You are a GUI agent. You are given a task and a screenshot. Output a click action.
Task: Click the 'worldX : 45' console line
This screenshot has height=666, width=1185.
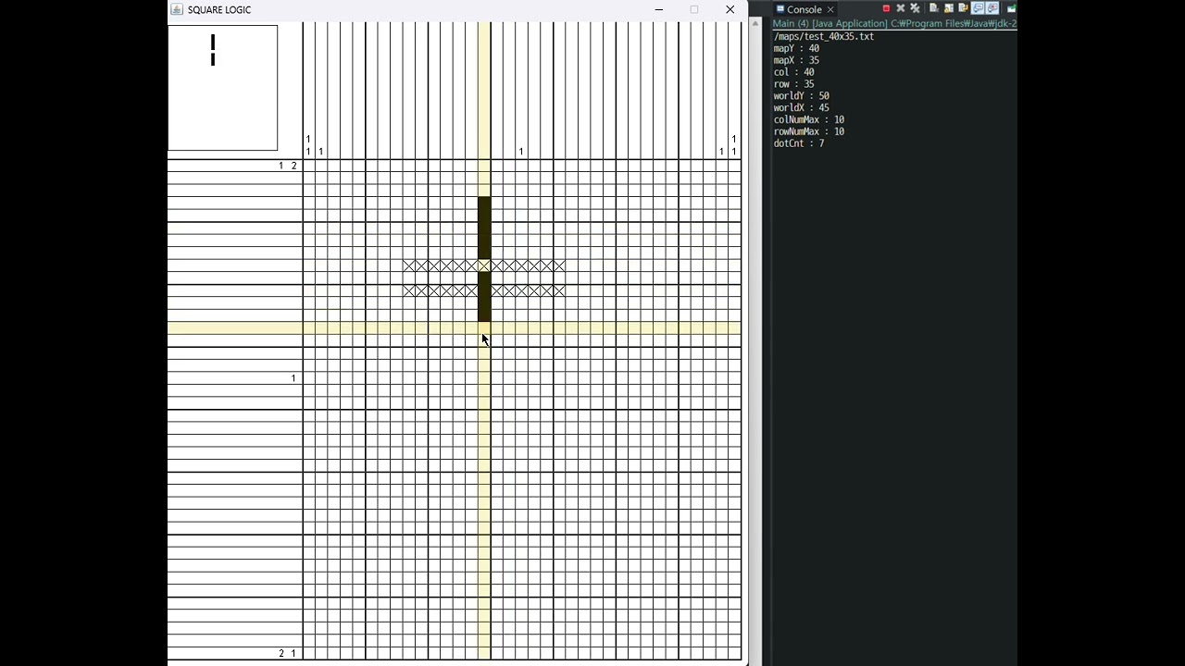point(801,108)
